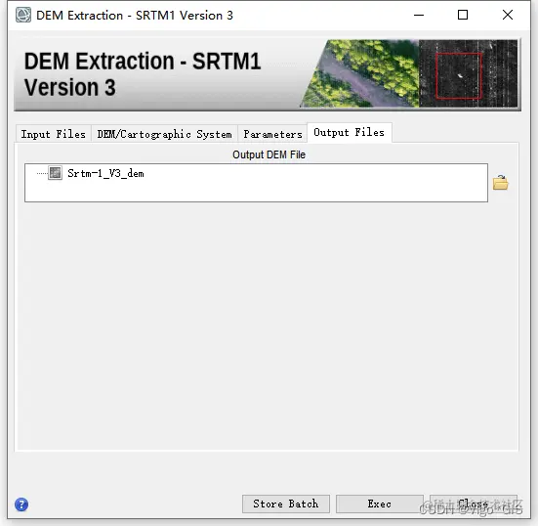Click the Store Batch button
This screenshot has height=526, width=538.
pyautogui.click(x=286, y=504)
